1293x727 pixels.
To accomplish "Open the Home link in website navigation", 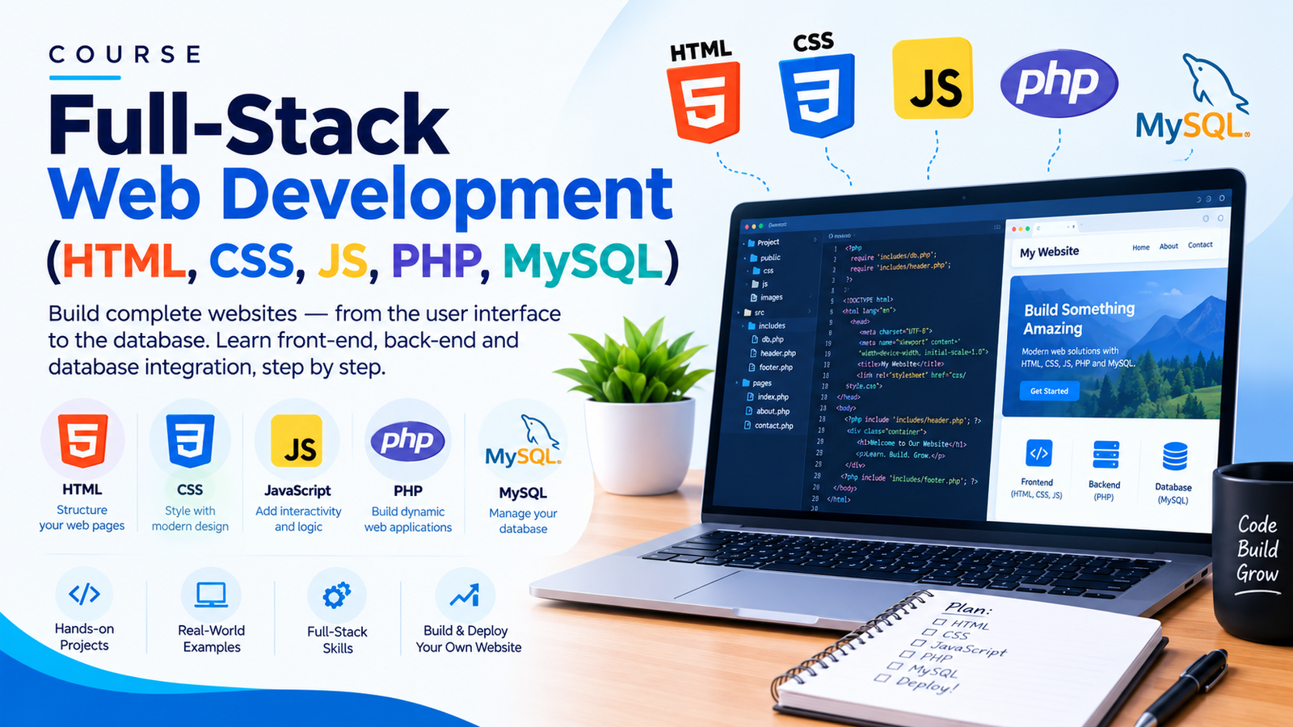I will tap(1141, 247).
